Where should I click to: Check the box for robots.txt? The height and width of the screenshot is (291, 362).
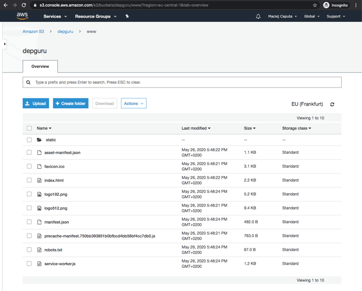[x=29, y=250]
